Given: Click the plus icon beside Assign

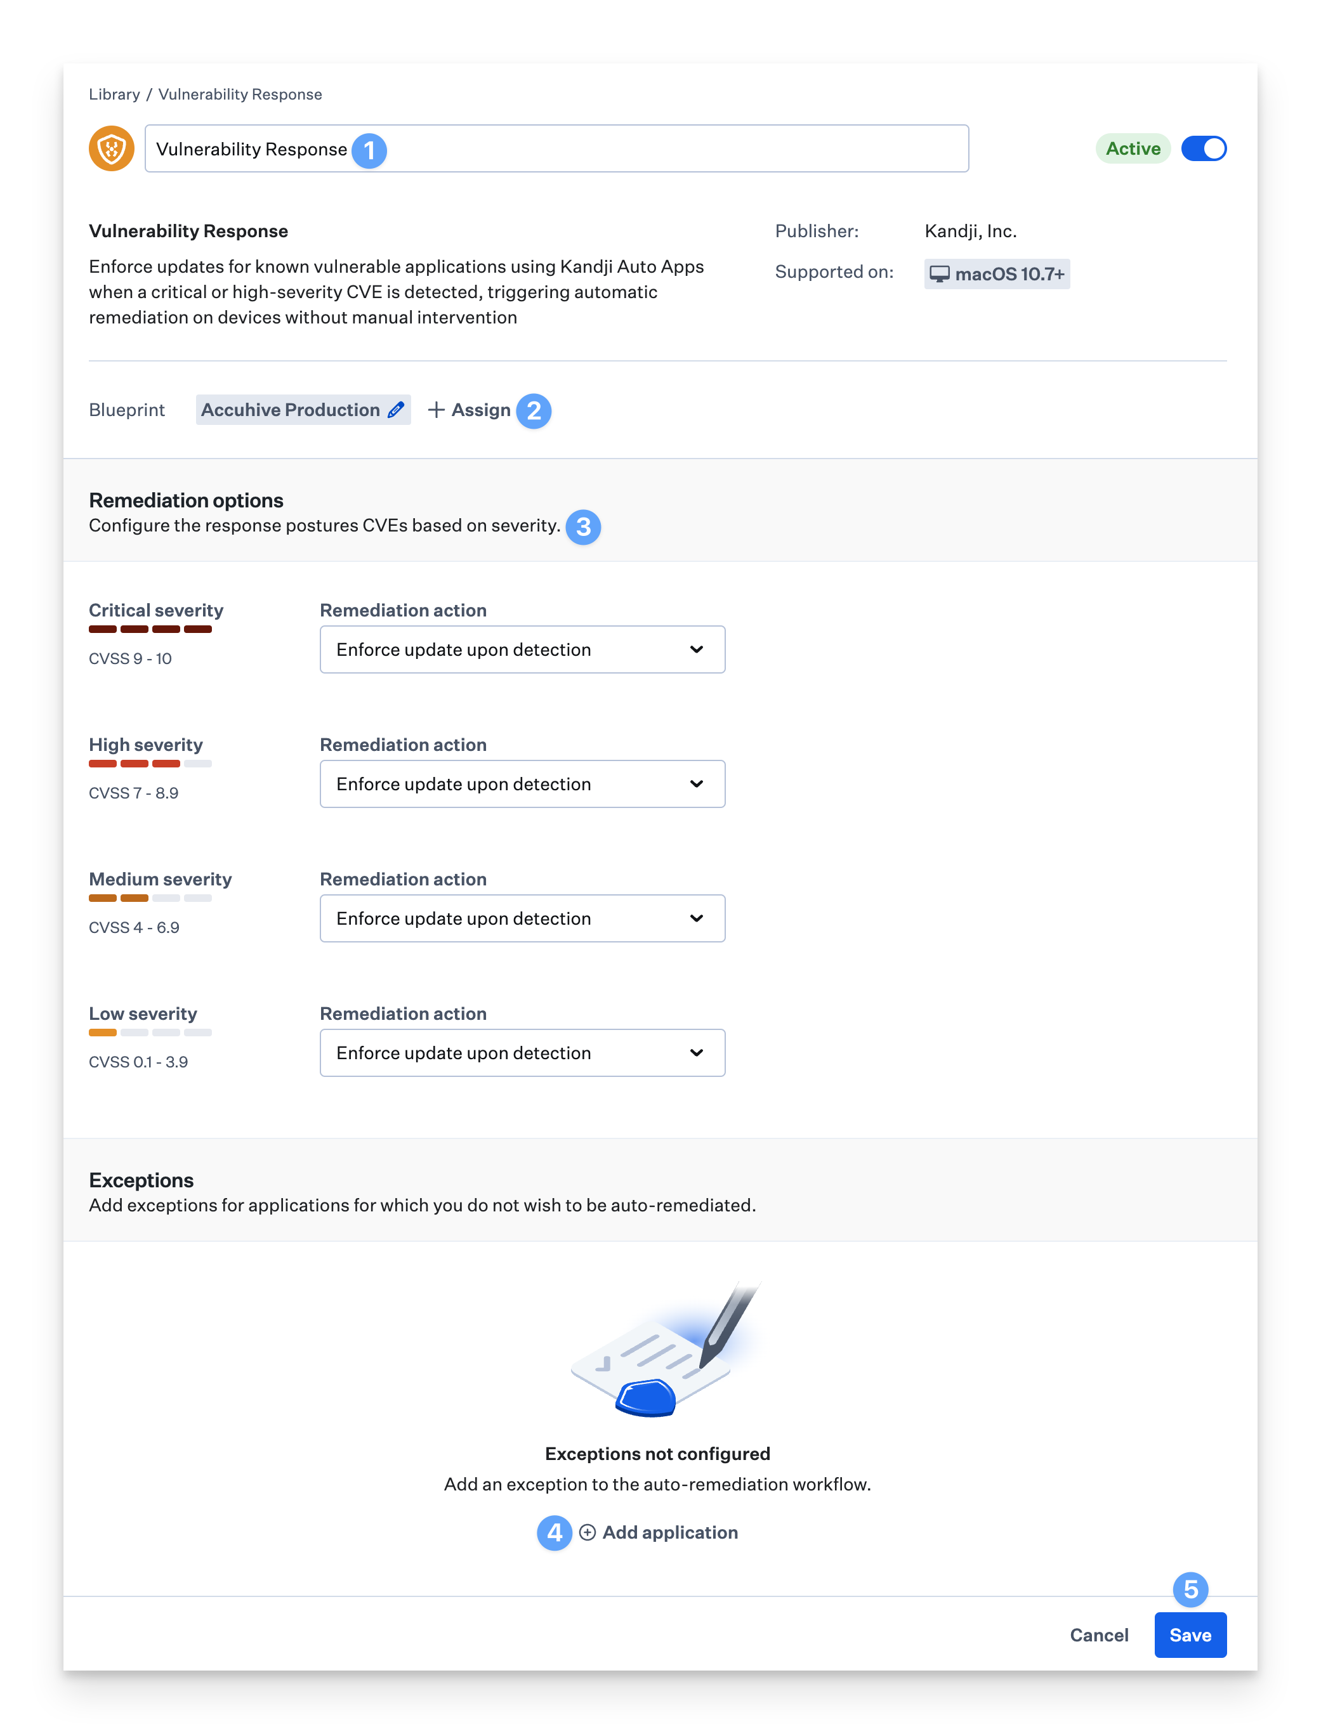Looking at the screenshot, I should 437,410.
